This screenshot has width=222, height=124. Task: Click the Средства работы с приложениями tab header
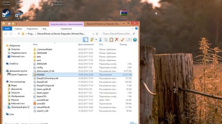[66, 24]
